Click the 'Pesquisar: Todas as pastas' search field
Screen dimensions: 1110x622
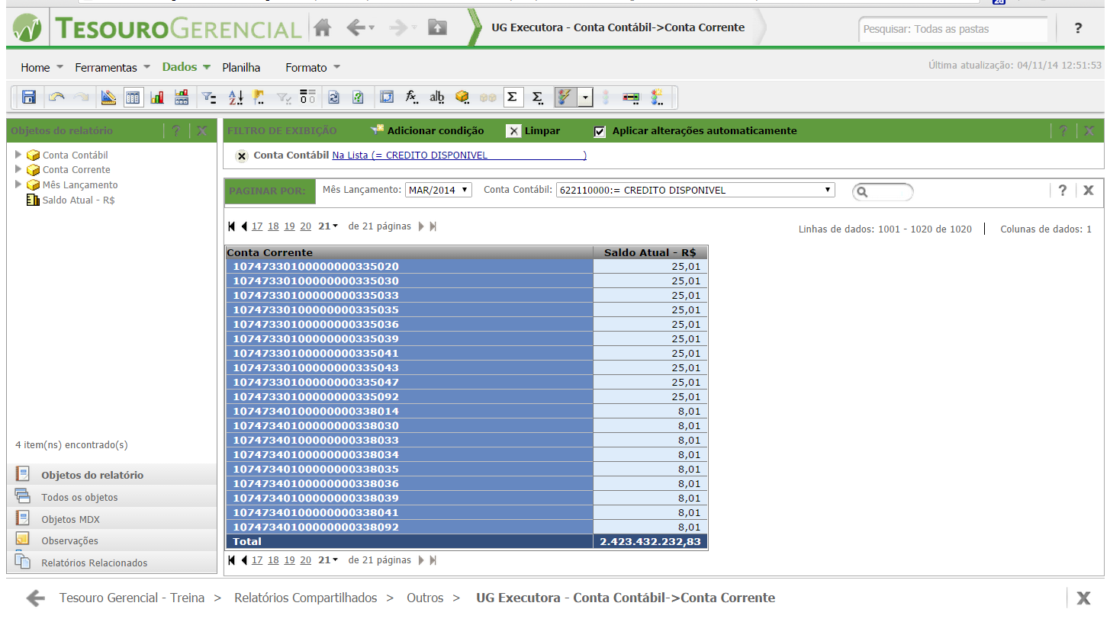[953, 29]
